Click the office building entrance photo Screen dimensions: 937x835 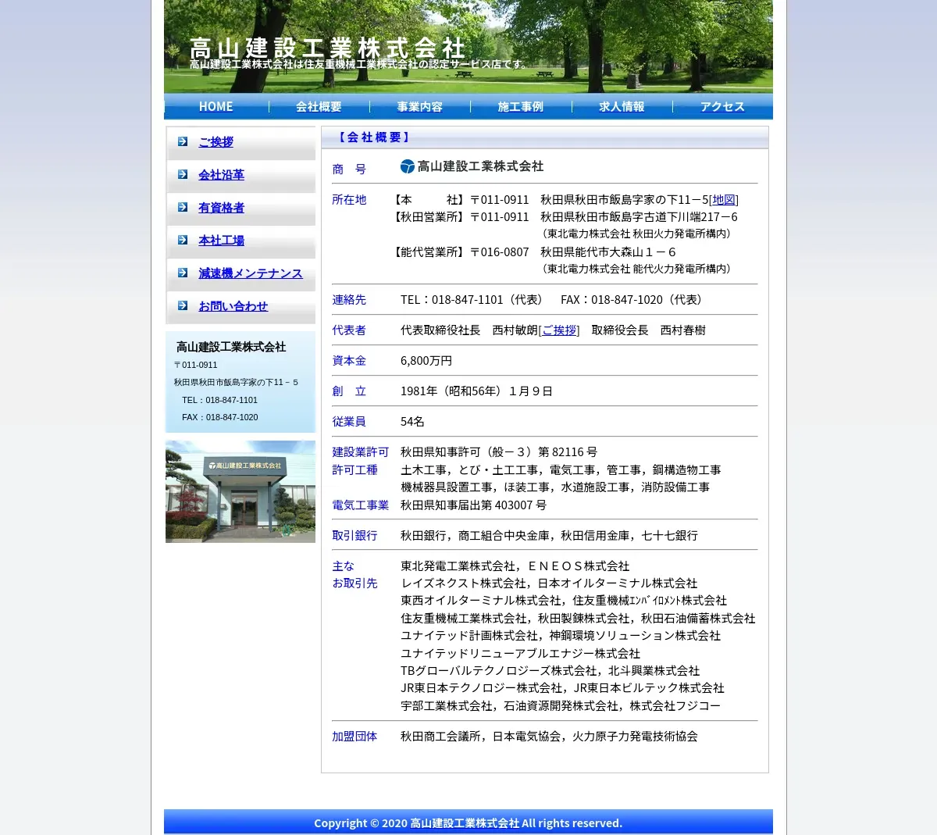[x=240, y=491]
